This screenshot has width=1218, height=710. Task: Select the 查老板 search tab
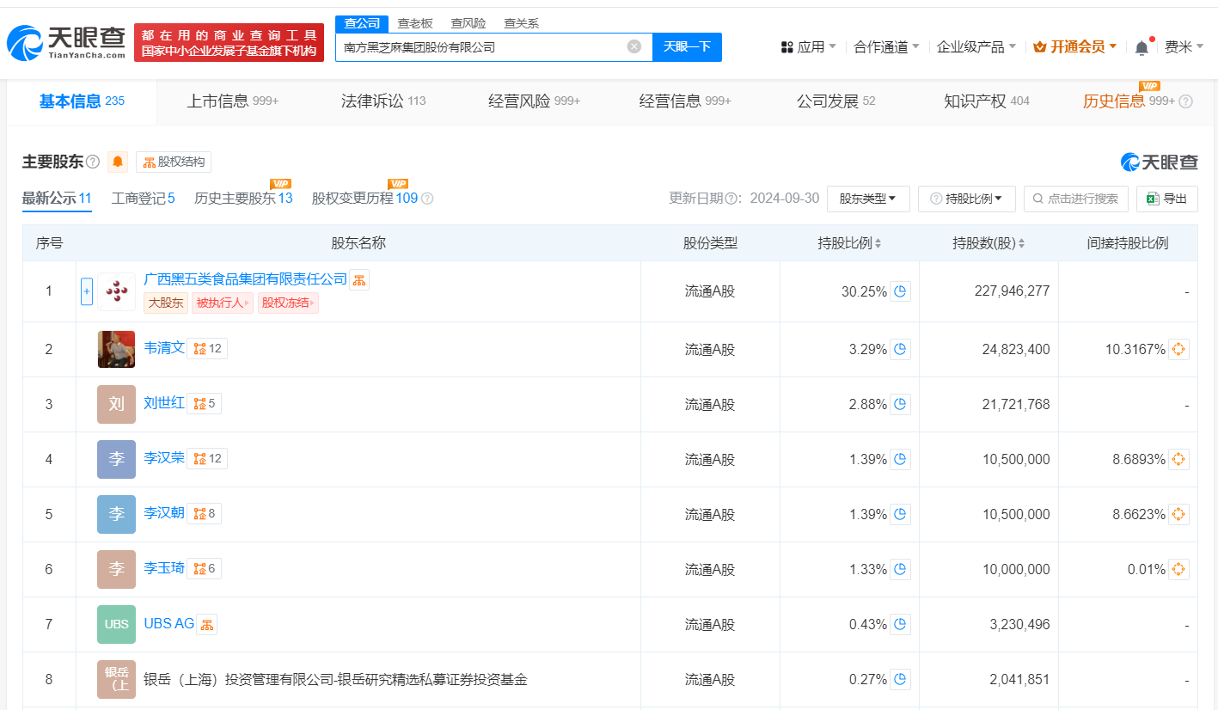415,23
